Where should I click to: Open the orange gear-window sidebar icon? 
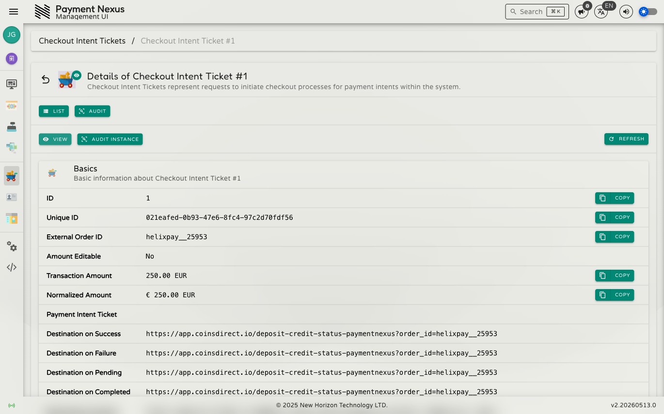tap(12, 106)
